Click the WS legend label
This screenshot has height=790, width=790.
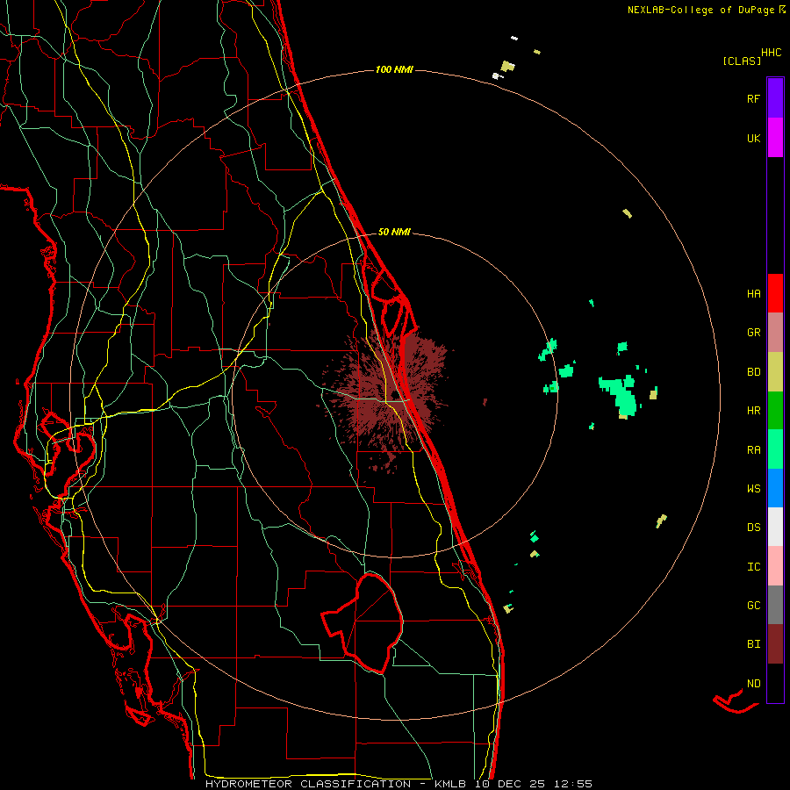(754, 489)
